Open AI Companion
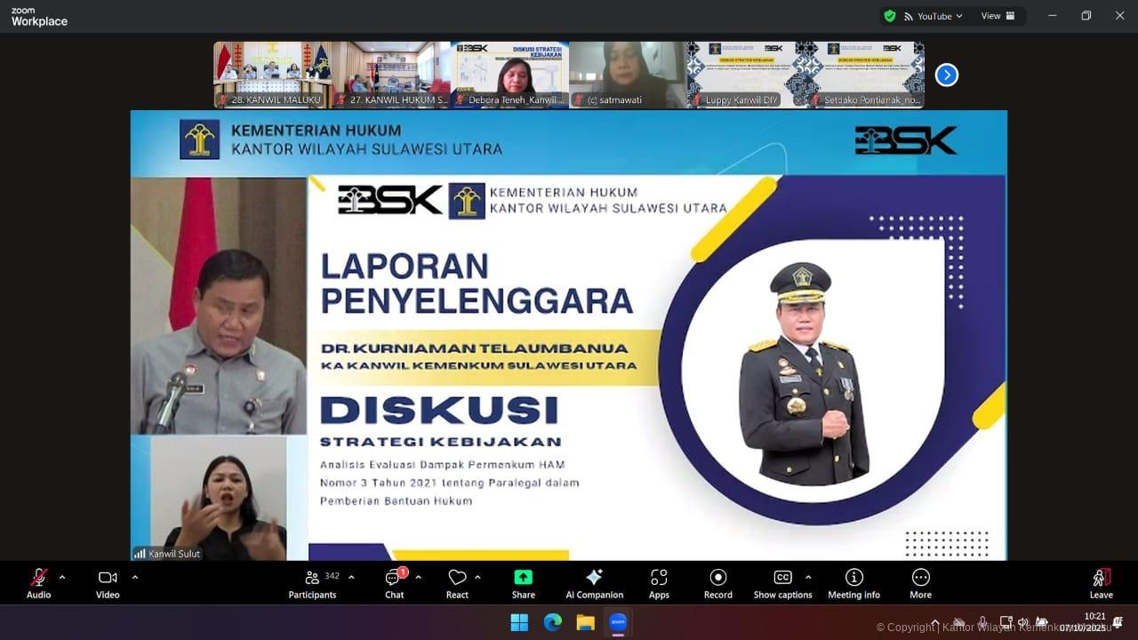This screenshot has height=640, width=1138. pyautogui.click(x=594, y=582)
